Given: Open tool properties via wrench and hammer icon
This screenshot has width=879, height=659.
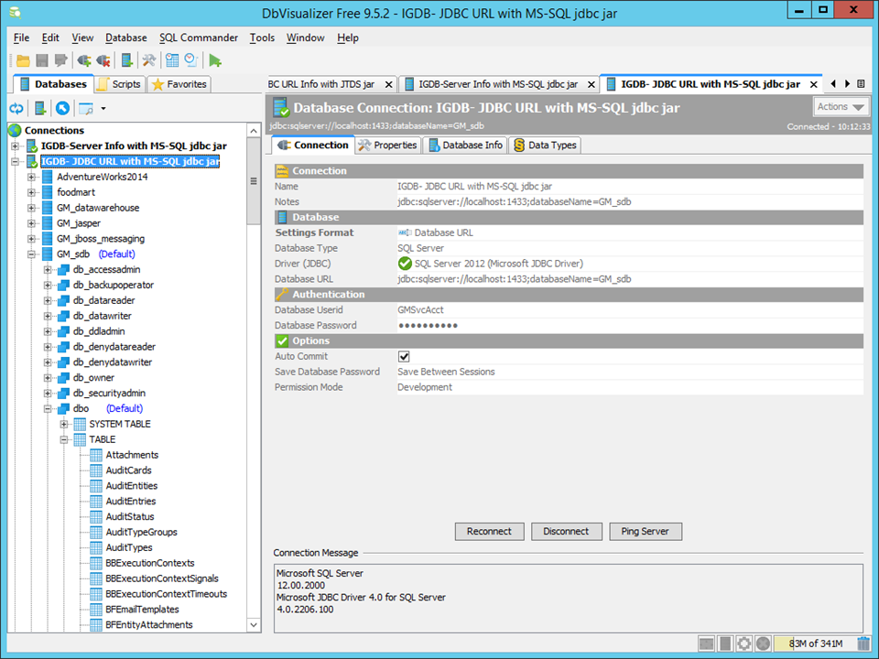Looking at the screenshot, I should pyautogui.click(x=148, y=60).
